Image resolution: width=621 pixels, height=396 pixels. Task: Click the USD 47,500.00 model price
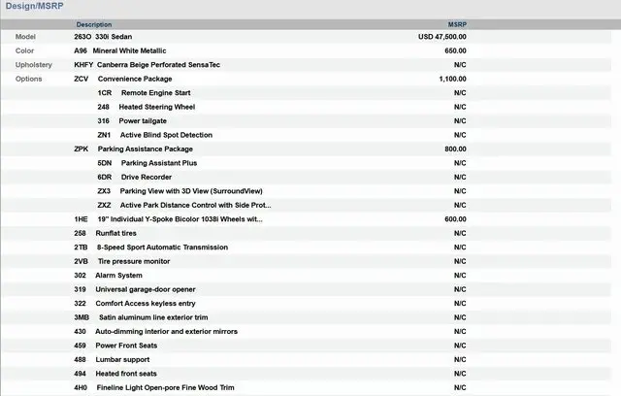441,36
